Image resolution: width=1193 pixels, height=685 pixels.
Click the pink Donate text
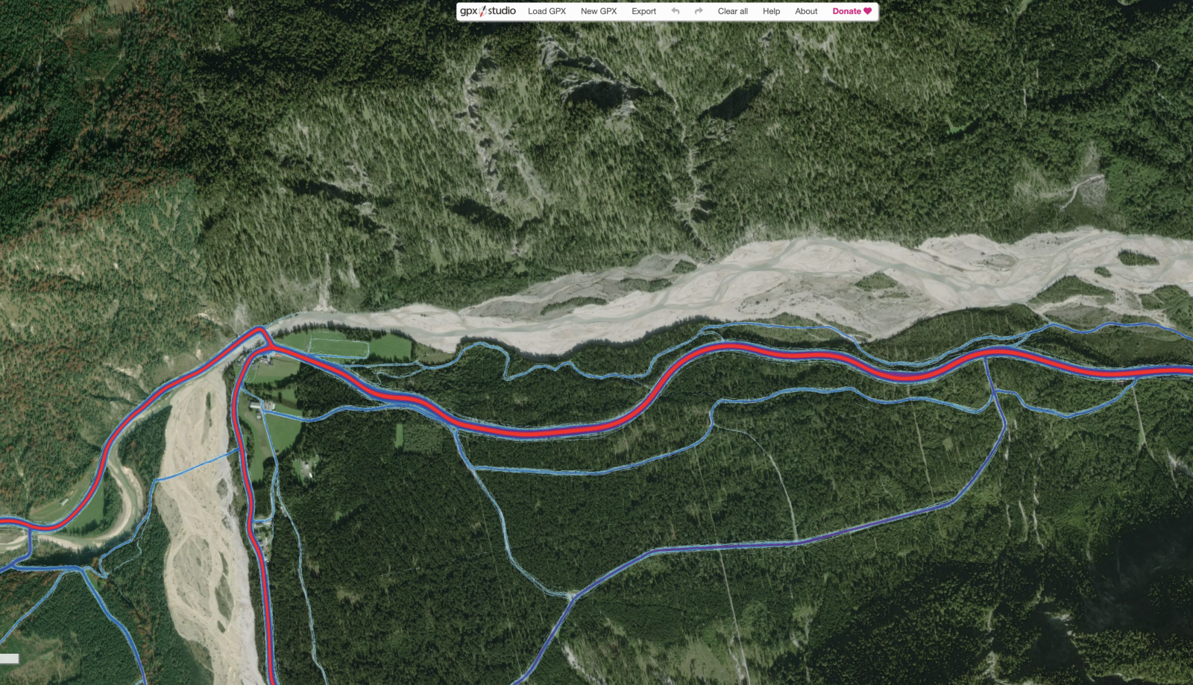pyautogui.click(x=846, y=11)
